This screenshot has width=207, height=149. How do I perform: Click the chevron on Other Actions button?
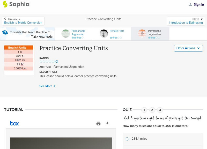point(198,48)
